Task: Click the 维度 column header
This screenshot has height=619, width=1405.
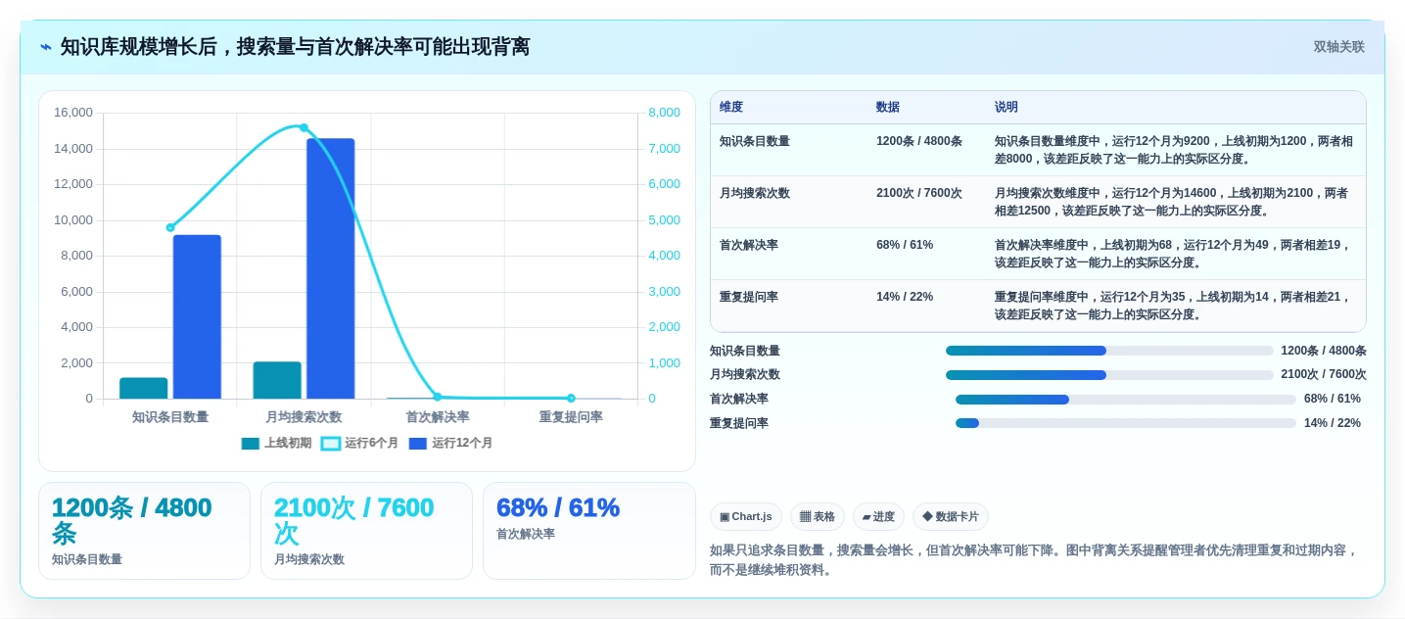Action: [731, 108]
